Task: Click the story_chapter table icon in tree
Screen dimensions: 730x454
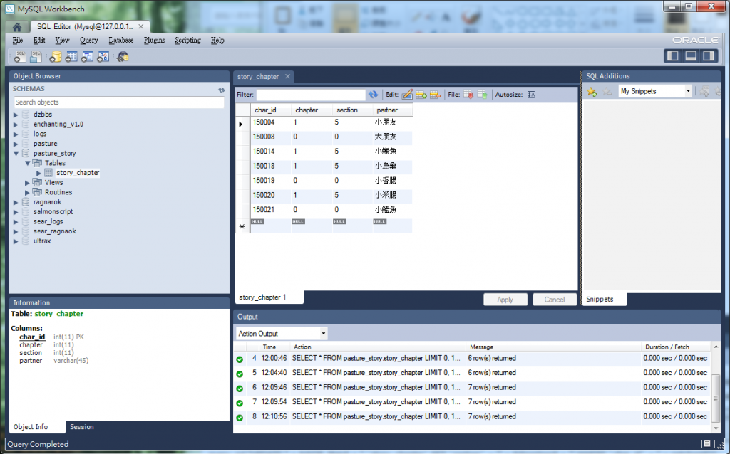Action: pyautogui.click(x=48, y=173)
